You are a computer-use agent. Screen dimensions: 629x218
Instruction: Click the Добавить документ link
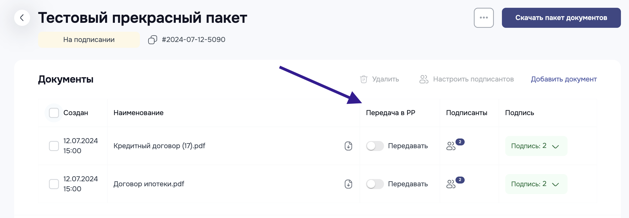(x=564, y=79)
